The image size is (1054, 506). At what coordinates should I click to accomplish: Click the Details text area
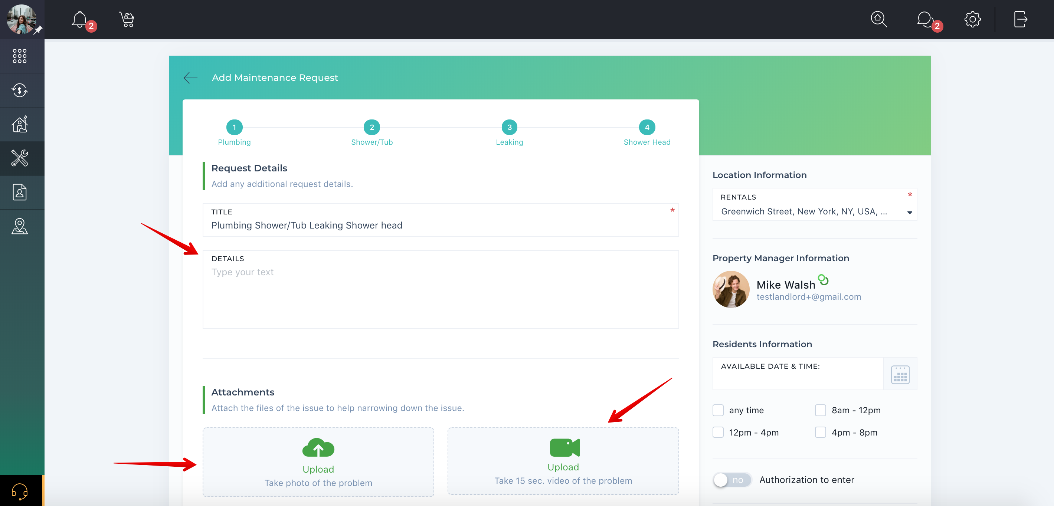coord(441,289)
